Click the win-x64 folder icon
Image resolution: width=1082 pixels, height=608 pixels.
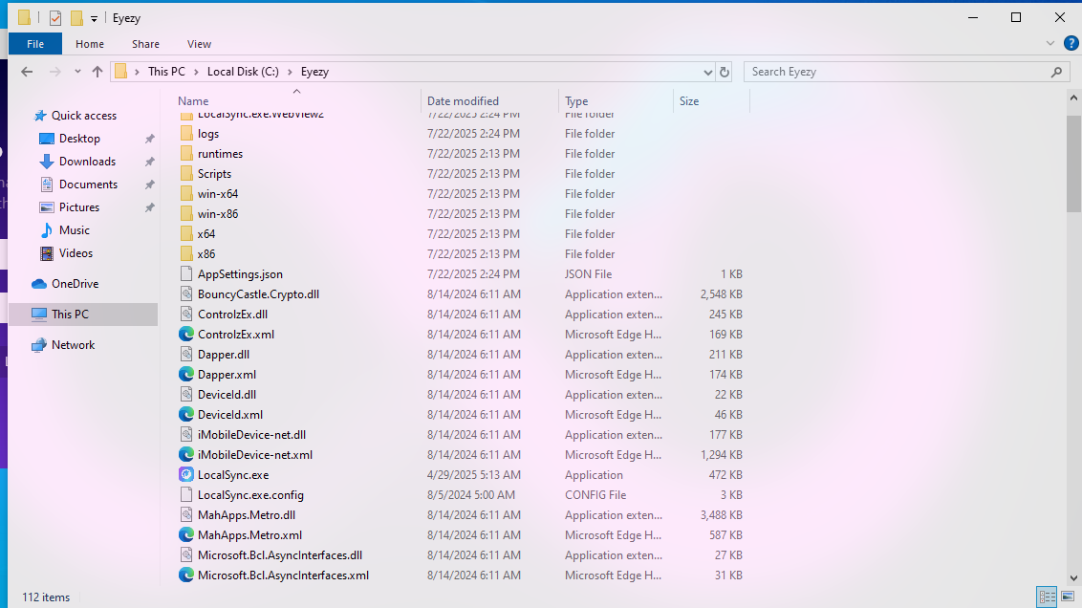185,193
